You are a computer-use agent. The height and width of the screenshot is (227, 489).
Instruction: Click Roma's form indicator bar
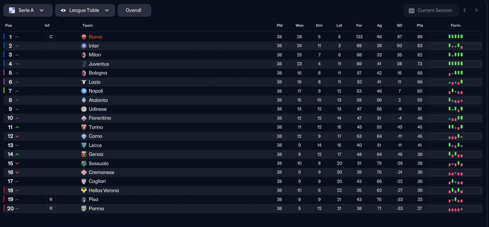click(455, 37)
